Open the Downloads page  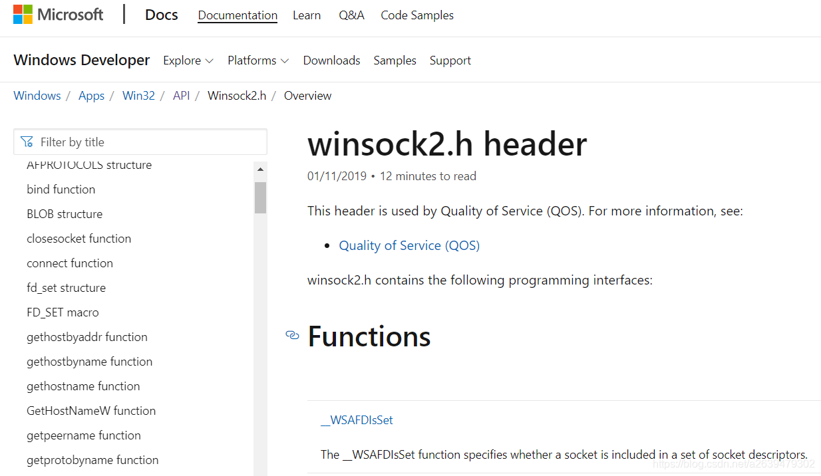coord(331,60)
